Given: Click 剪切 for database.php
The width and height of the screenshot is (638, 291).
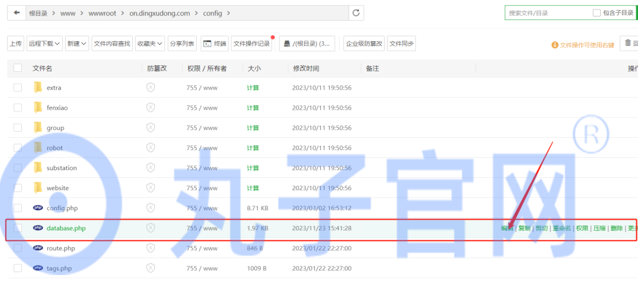Looking at the screenshot, I should pyautogui.click(x=541, y=228).
